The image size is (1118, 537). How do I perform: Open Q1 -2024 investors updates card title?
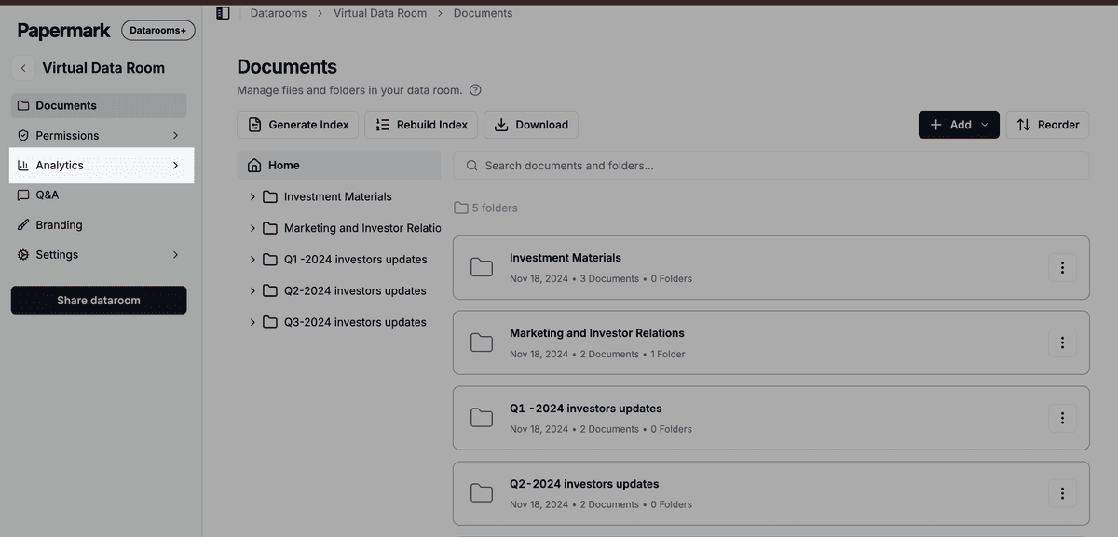[x=586, y=409]
